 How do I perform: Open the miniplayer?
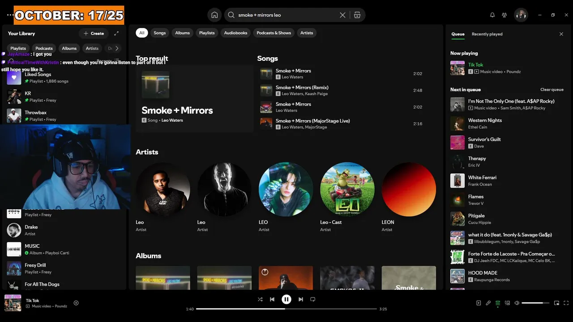tap(556, 303)
